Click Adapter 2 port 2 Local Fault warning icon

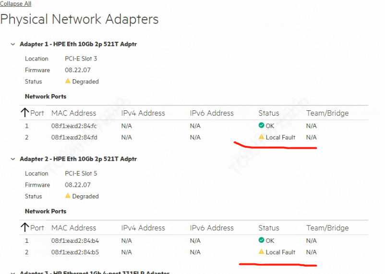261,251
